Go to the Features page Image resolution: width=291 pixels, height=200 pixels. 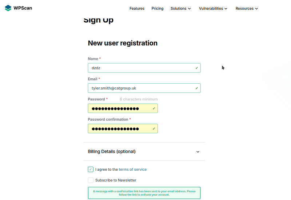[137, 8]
